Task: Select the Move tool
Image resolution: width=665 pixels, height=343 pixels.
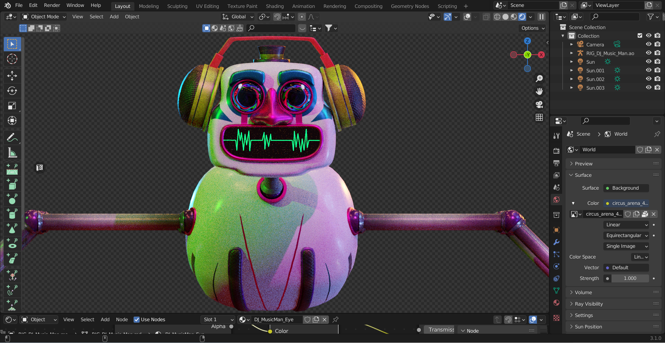Action: [x=12, y=75]
